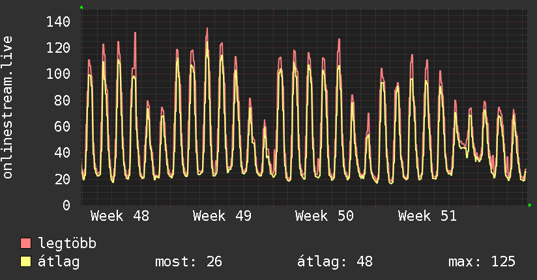Click the 140 y-axis tick label
This screenshot has height=280, width=537.
tap(58, 22)
